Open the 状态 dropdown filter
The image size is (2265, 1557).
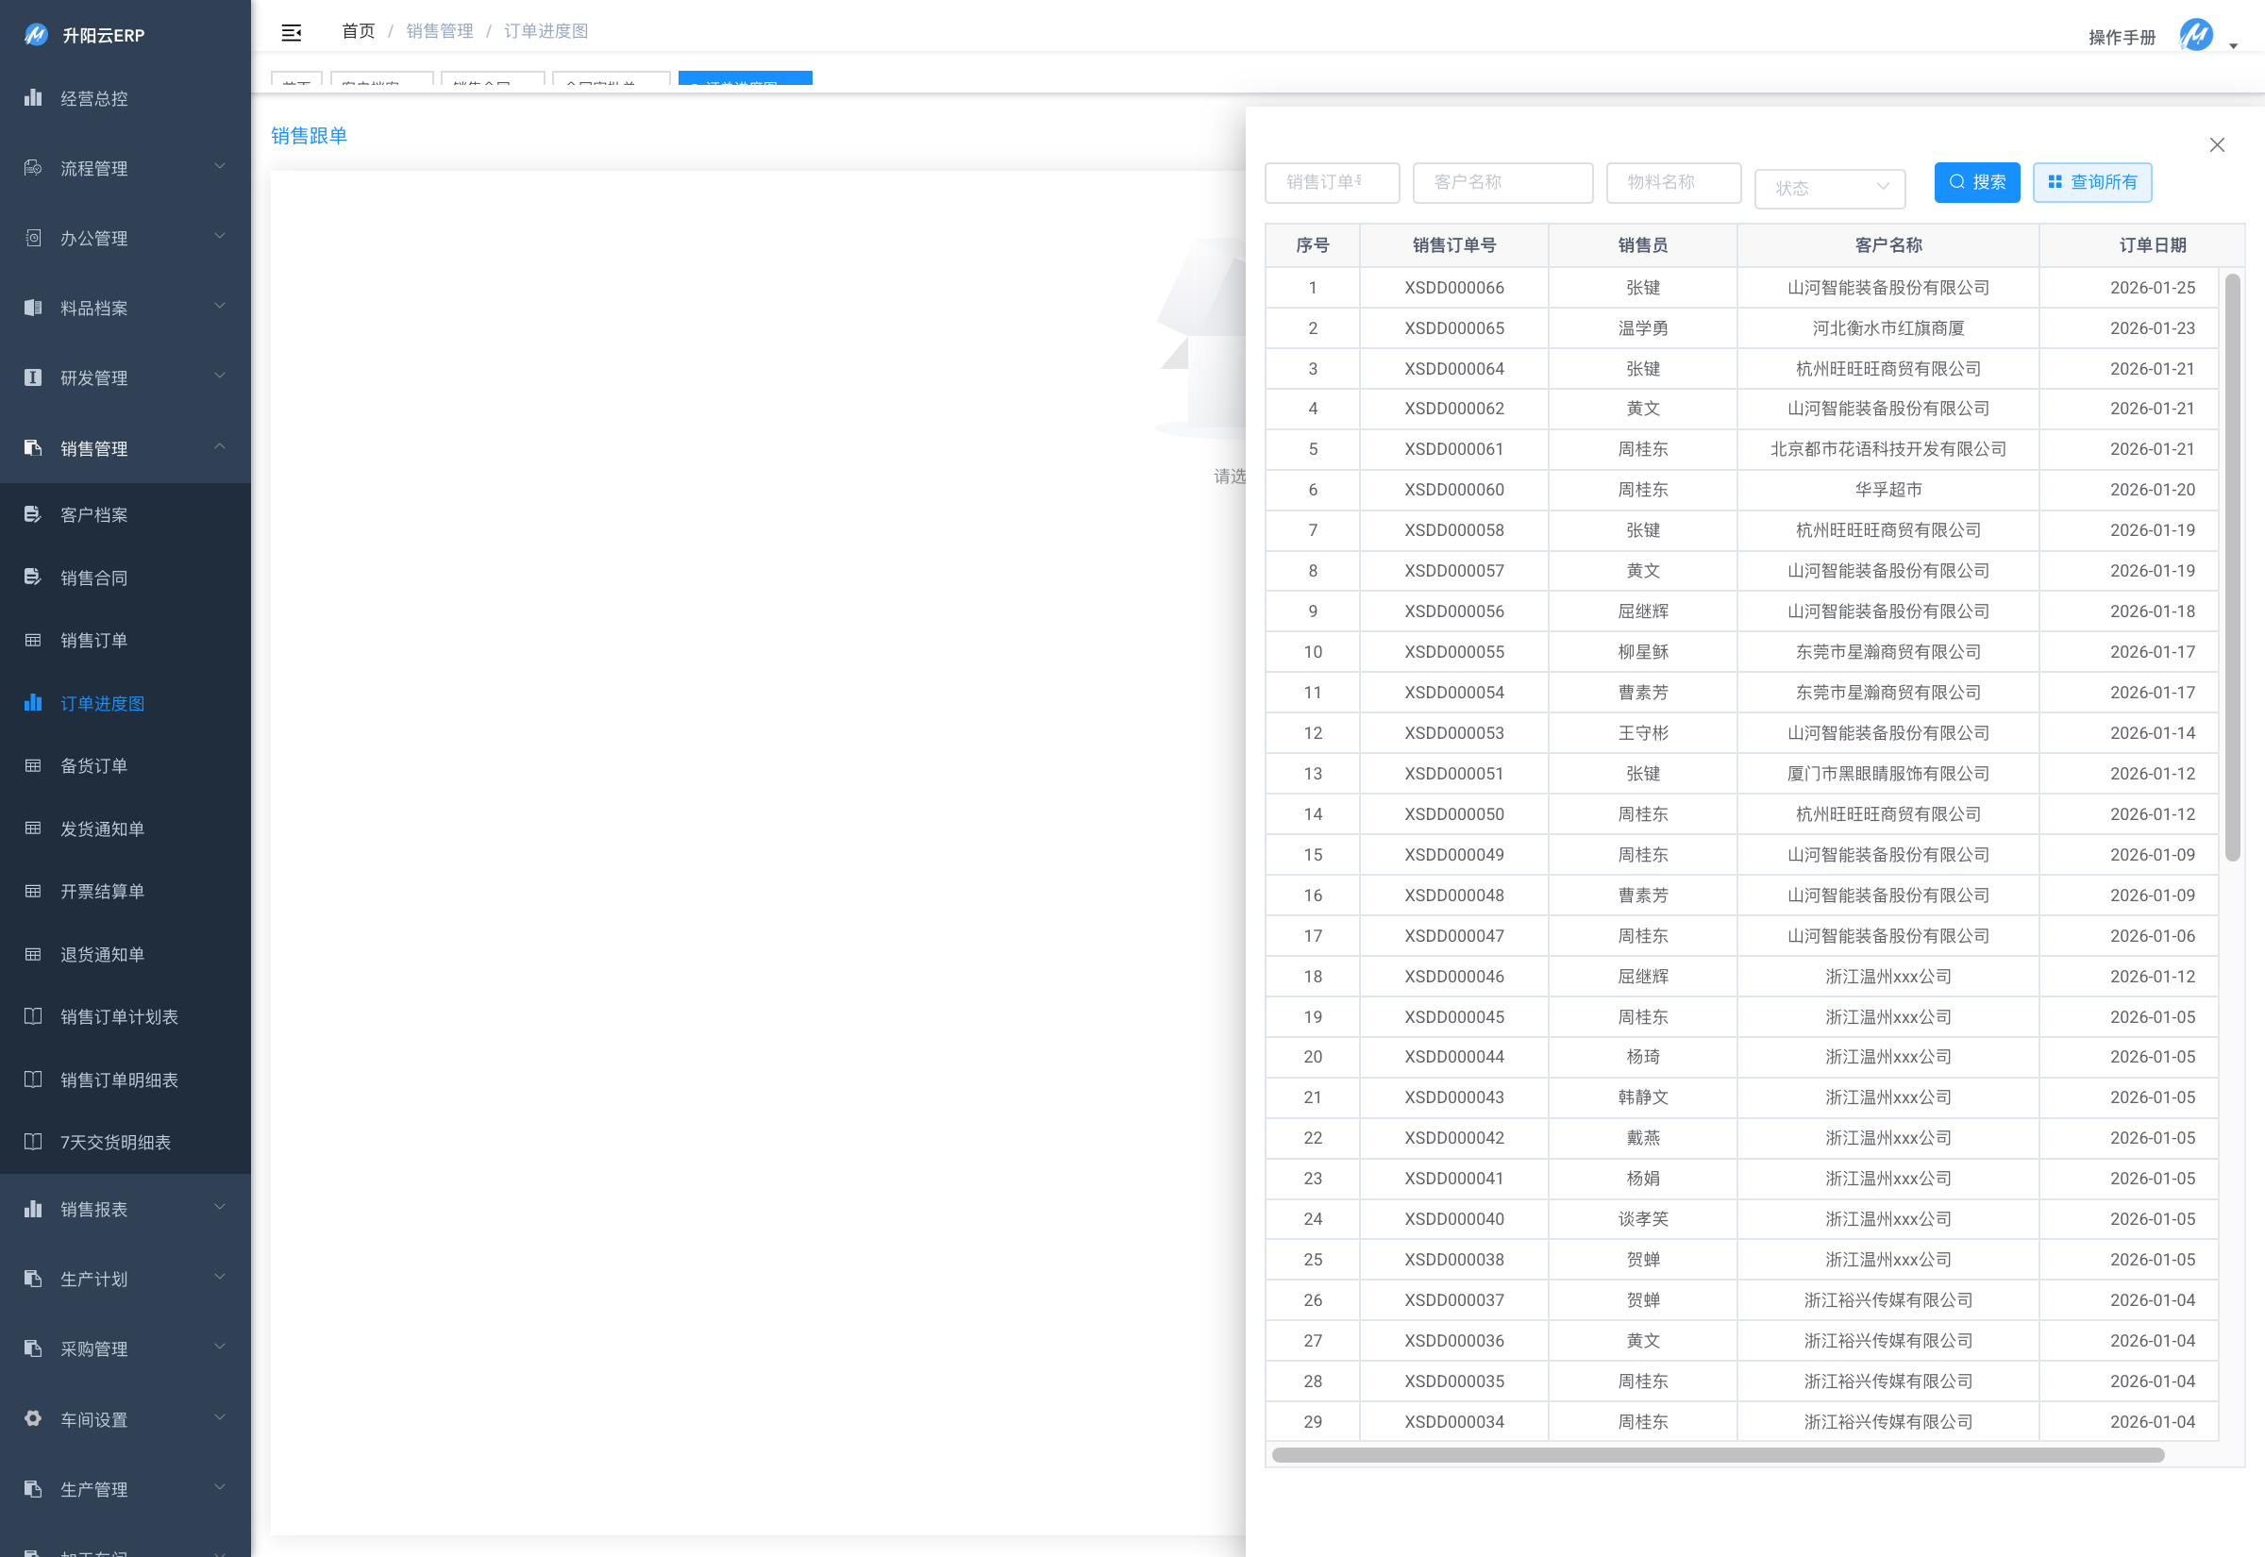point(1829,187)
